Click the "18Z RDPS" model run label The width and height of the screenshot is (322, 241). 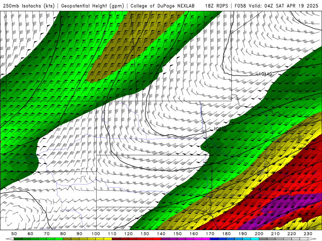217,6
